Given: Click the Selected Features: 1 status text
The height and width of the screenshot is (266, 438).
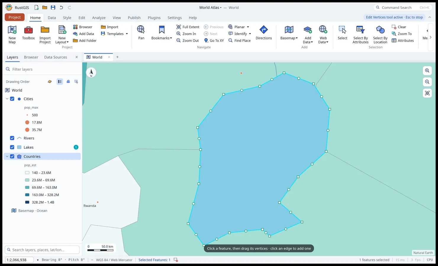Looking at the screenshot, I should pos(154,260).
